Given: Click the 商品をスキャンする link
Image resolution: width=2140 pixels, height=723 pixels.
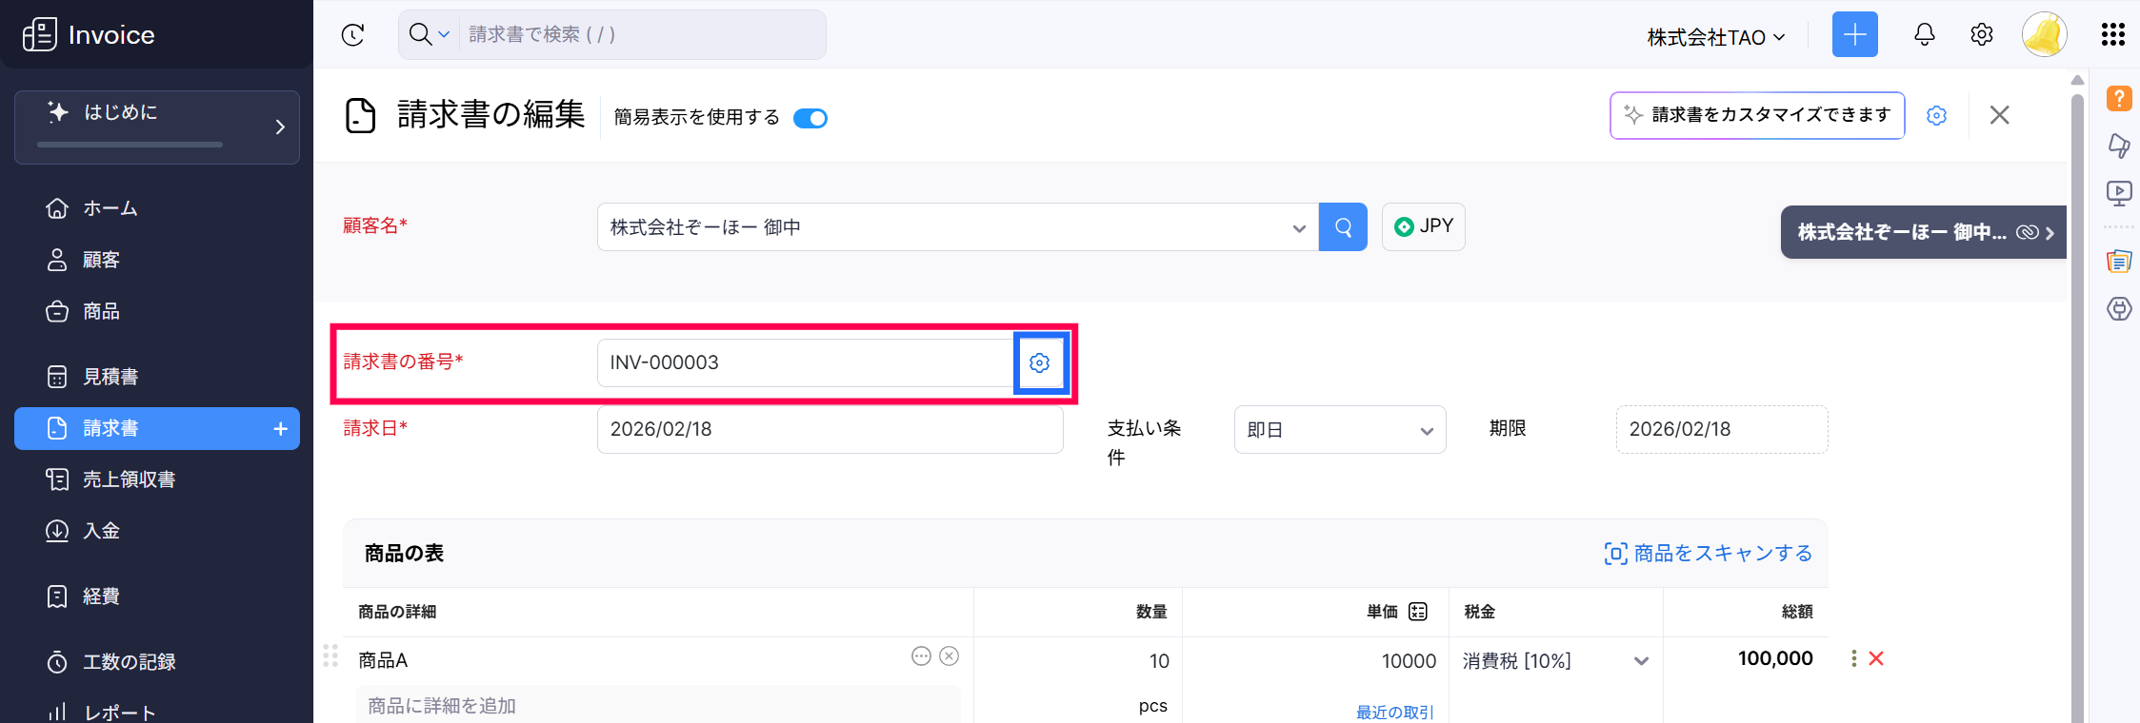Looking at the screenshot, I should 1709,554.
